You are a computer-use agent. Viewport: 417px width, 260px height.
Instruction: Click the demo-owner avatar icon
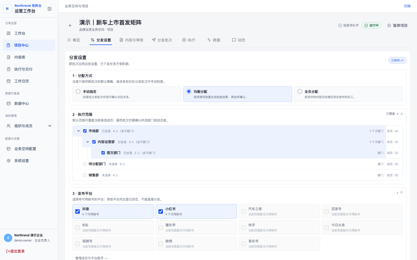[8, 238]
